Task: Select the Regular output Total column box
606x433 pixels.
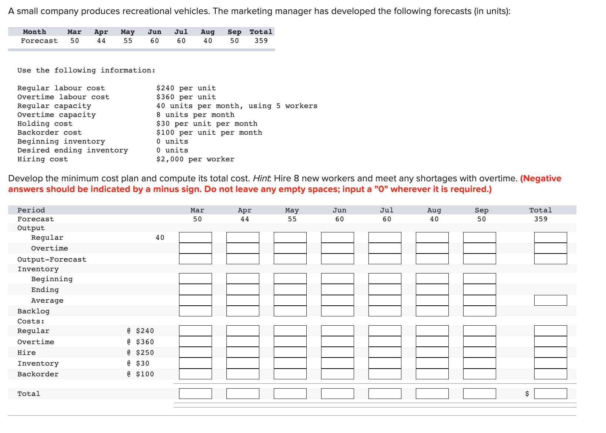Action: pos(551,237)
